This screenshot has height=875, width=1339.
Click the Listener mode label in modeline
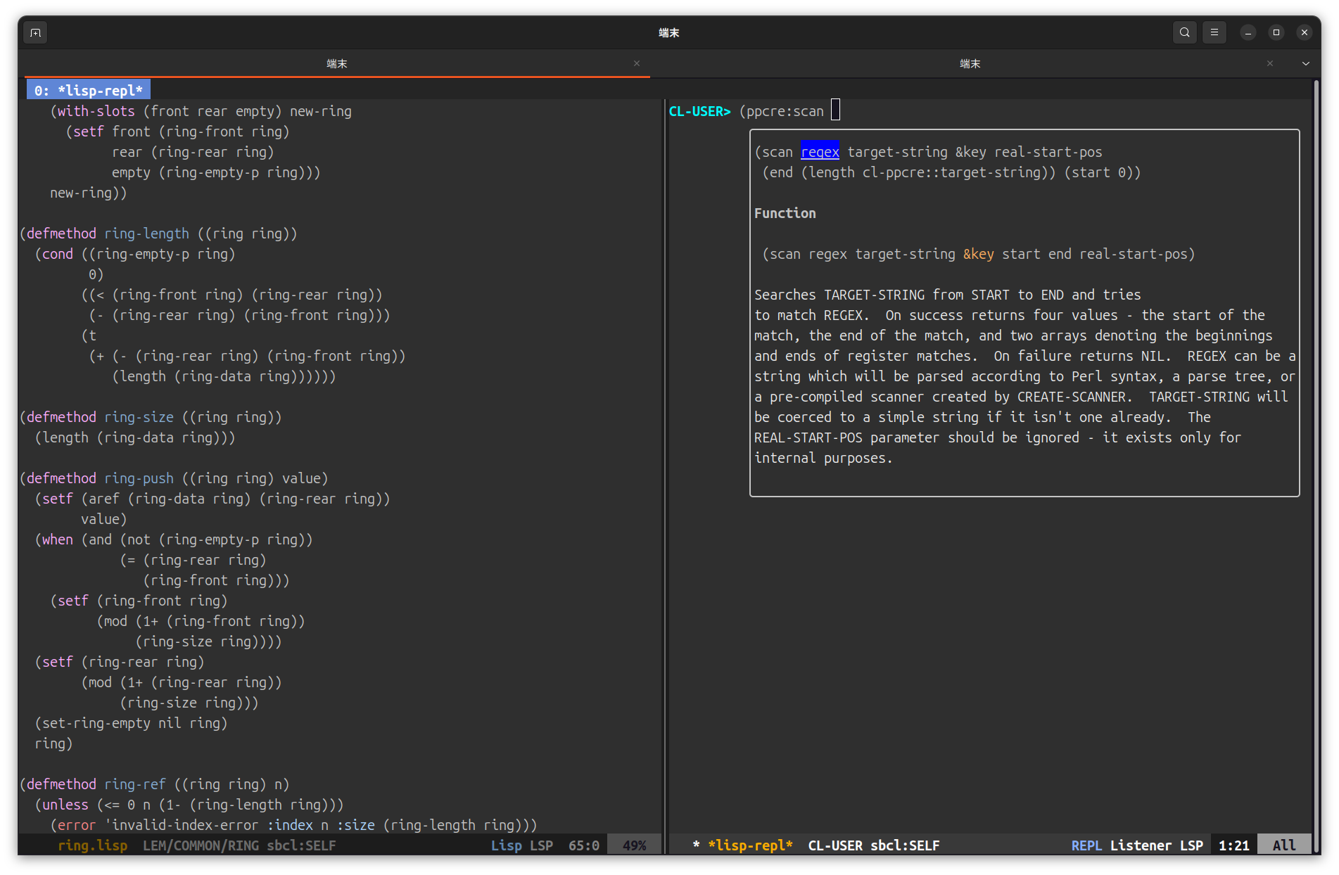point(1141,845)
